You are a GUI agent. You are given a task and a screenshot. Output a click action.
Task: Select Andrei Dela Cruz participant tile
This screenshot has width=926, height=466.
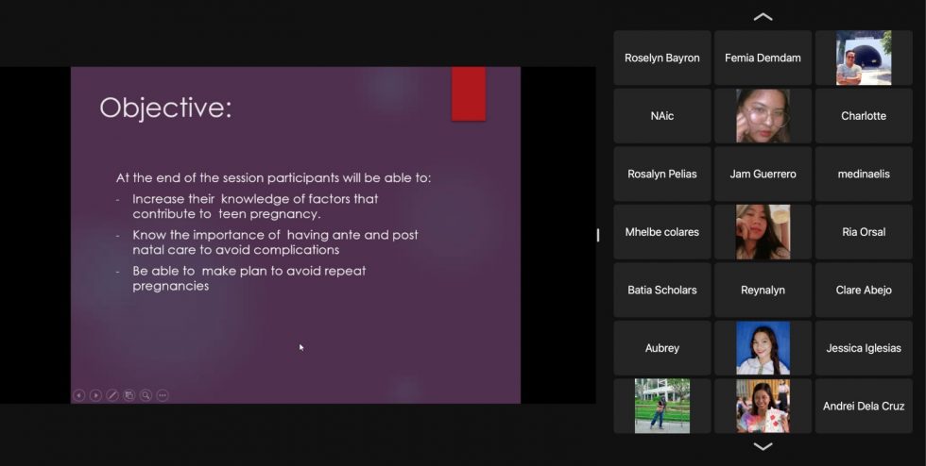(x=864, y=406)
